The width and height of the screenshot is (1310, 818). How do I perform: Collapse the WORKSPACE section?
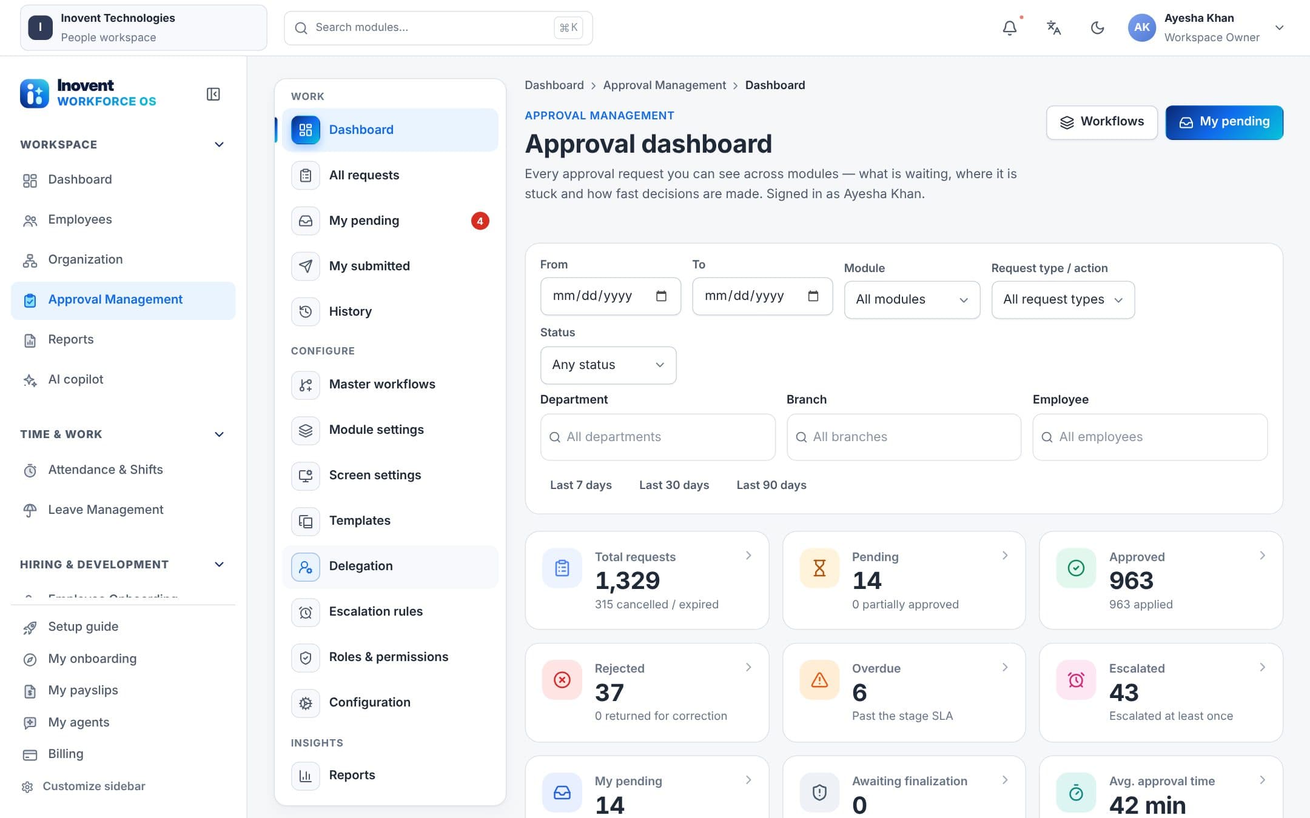(x=219, y=144)
